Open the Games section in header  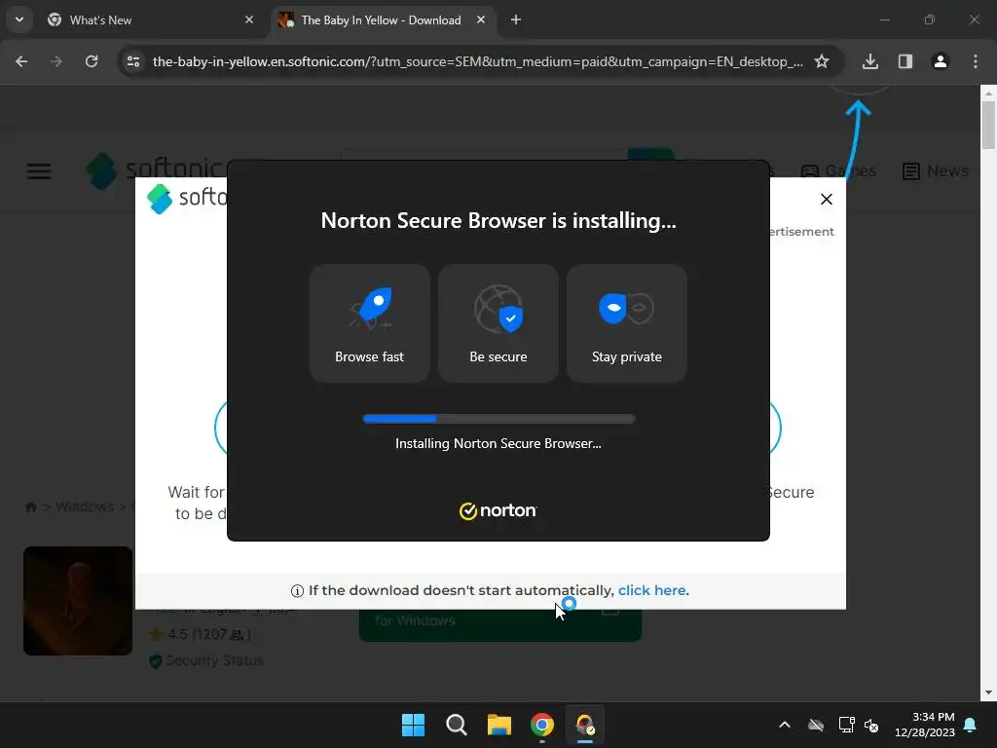tap(838, 171)
